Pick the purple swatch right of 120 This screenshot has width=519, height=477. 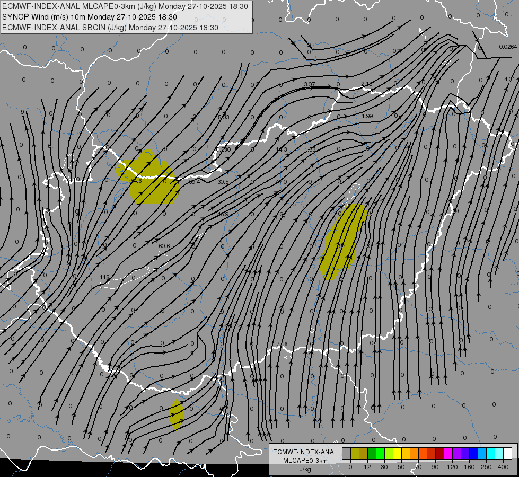tap(457, 453)
